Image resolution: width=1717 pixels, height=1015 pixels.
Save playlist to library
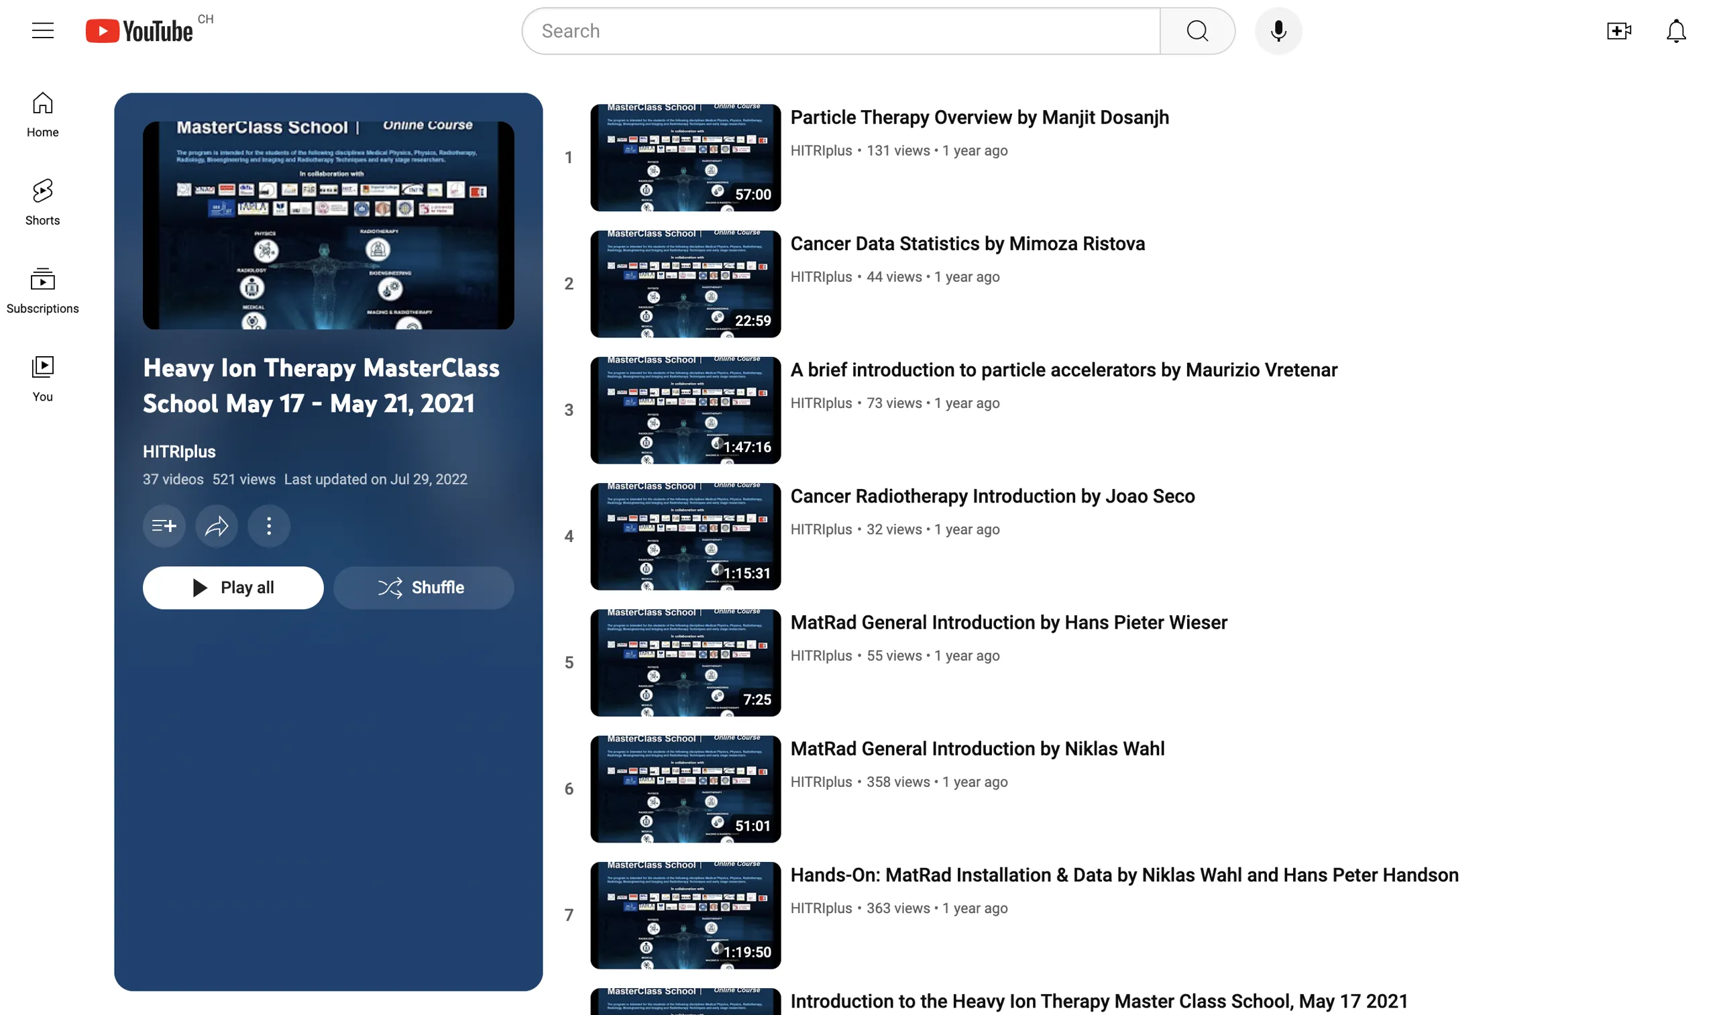tap(164, 526)
